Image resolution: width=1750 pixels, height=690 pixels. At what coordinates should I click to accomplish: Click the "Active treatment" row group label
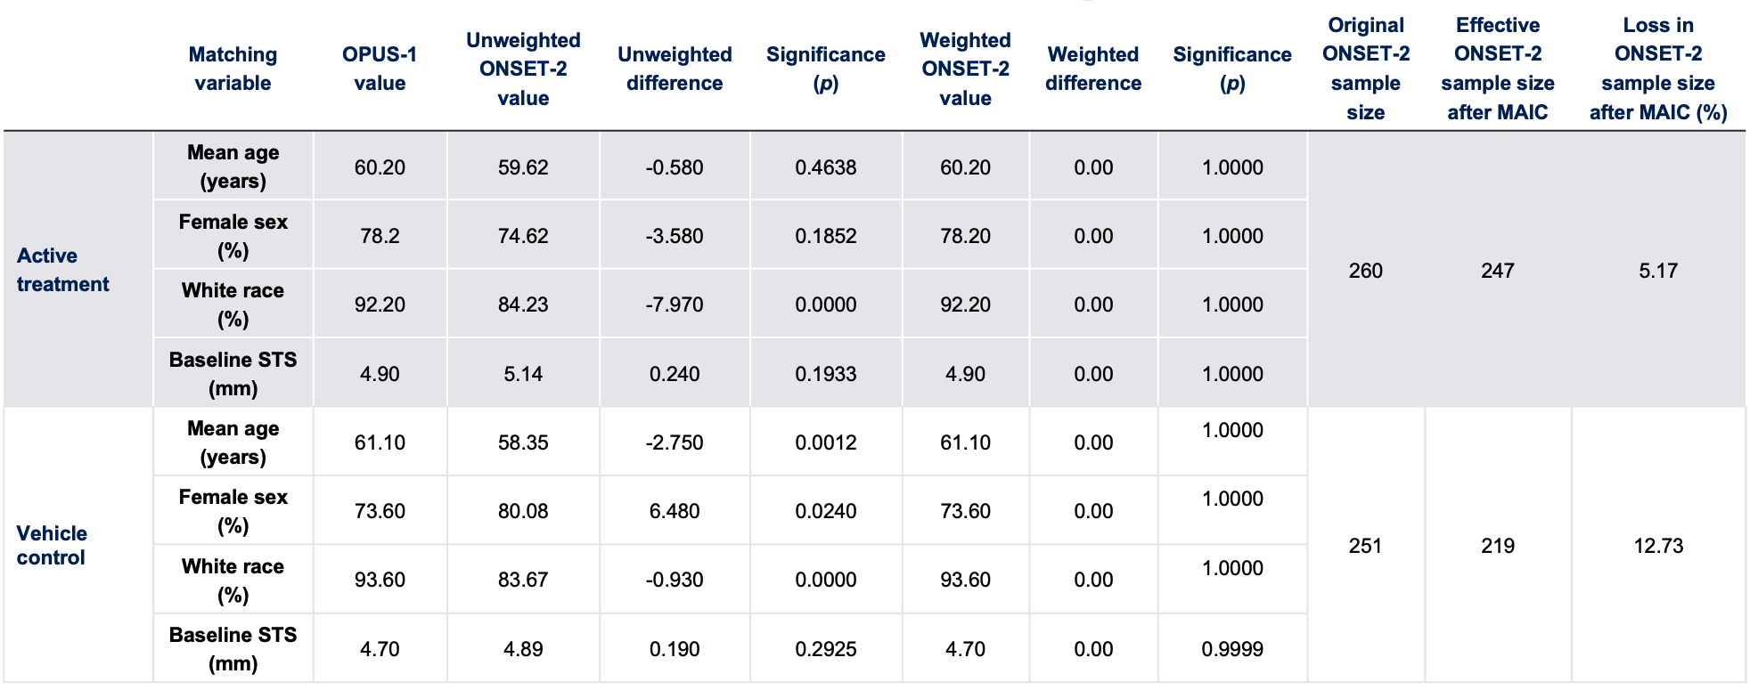pos(62,270)
